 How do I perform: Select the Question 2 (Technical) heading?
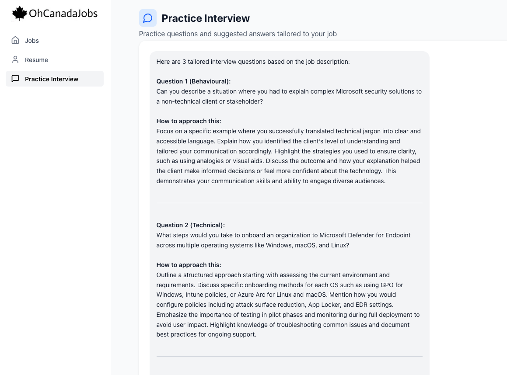click(x=190, y=225)
